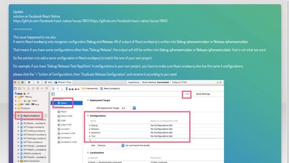Collapse the Localizations section
The image size is (289, 163).
click(x=88, y=153)
